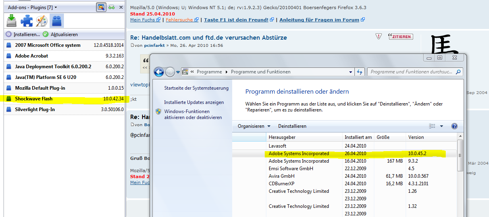Go back with the blue Explorer arrow

pos(159,72)
